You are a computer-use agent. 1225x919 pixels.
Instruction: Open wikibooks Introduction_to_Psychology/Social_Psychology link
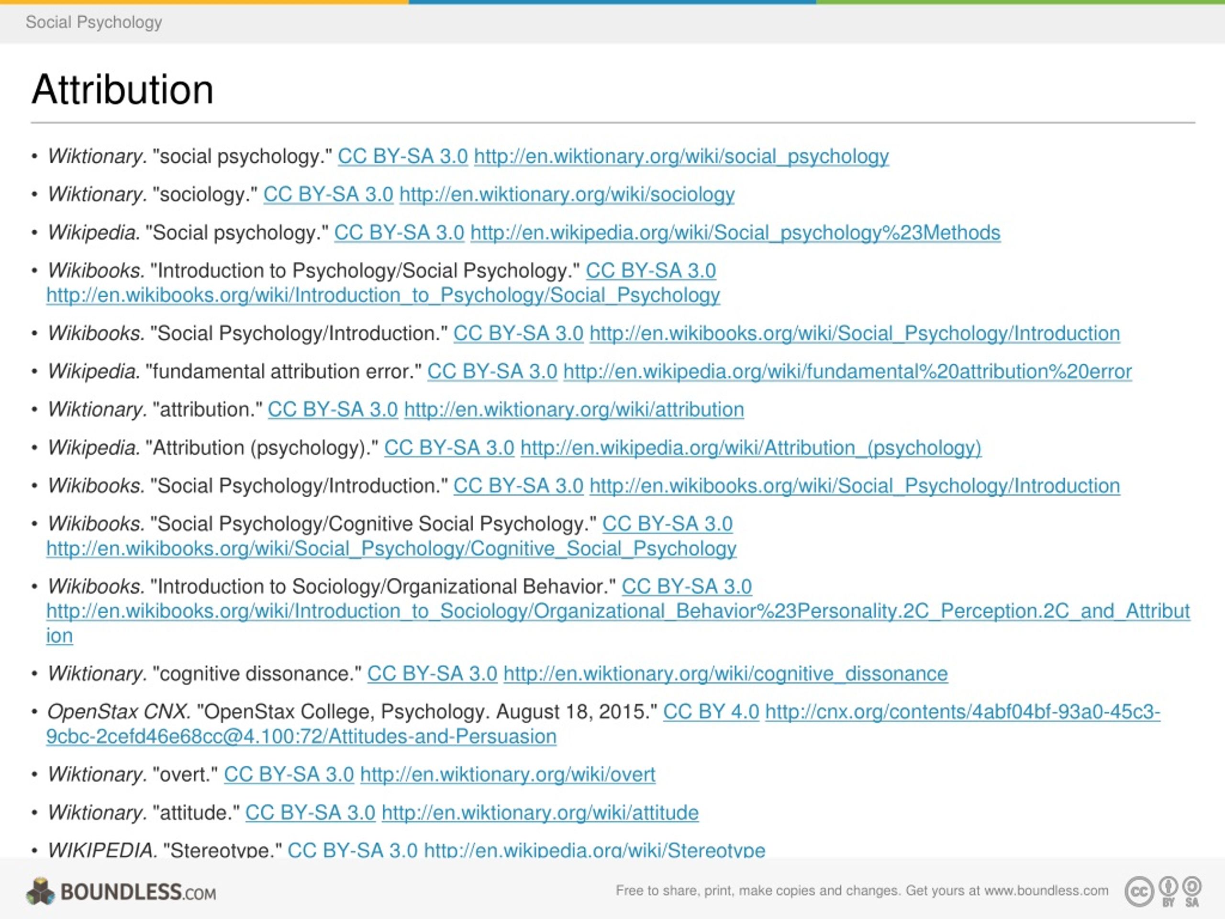pos(383,295)
